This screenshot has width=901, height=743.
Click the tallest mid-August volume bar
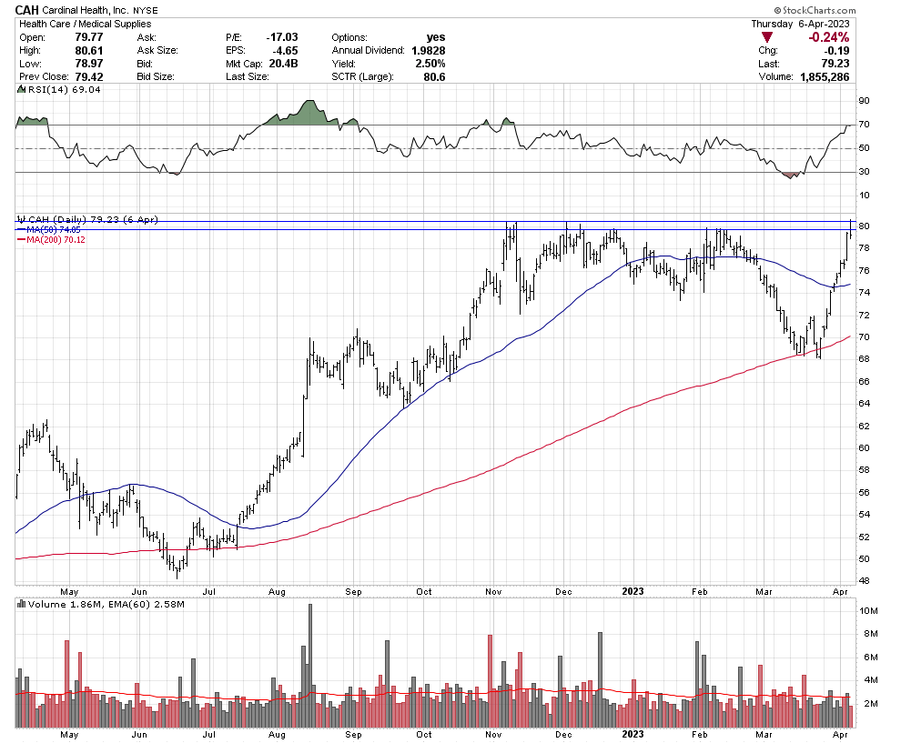coord(310,666)
